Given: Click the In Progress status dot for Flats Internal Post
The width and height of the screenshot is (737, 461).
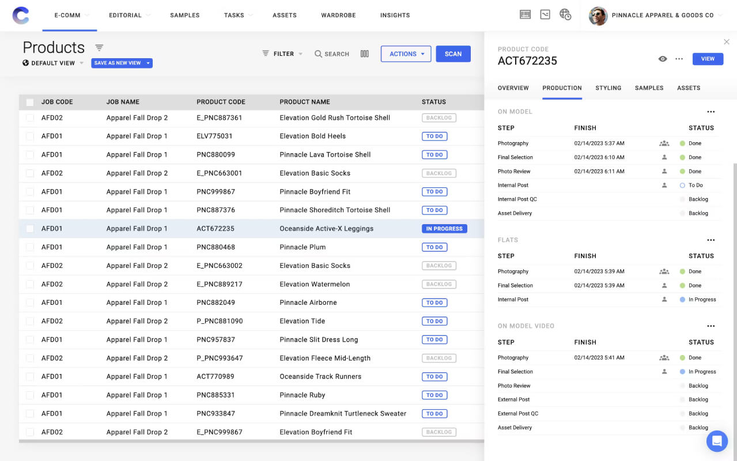Looking at the screenshot, I should click(682, 300).
